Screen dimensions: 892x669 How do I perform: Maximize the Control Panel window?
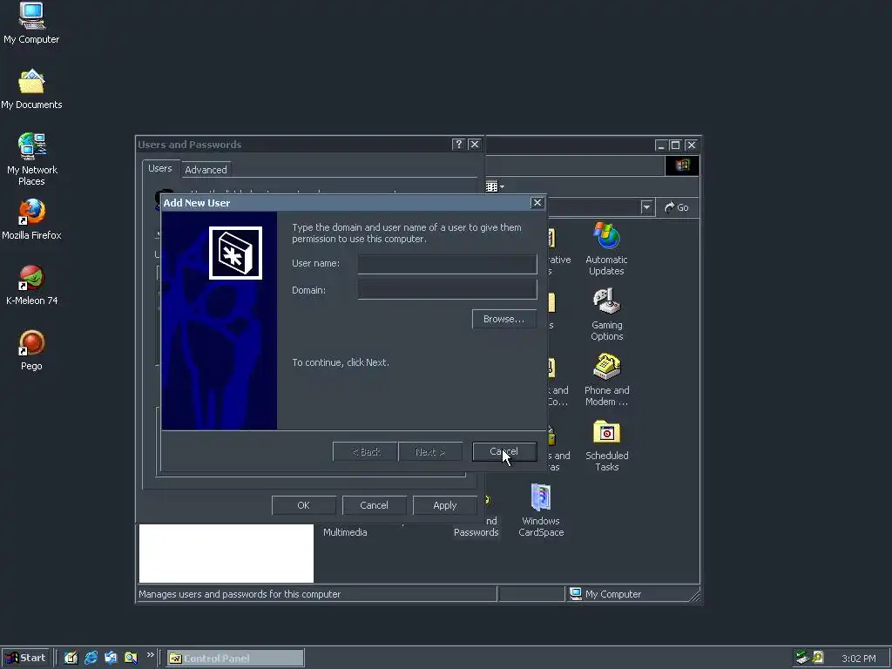(675, 145)
